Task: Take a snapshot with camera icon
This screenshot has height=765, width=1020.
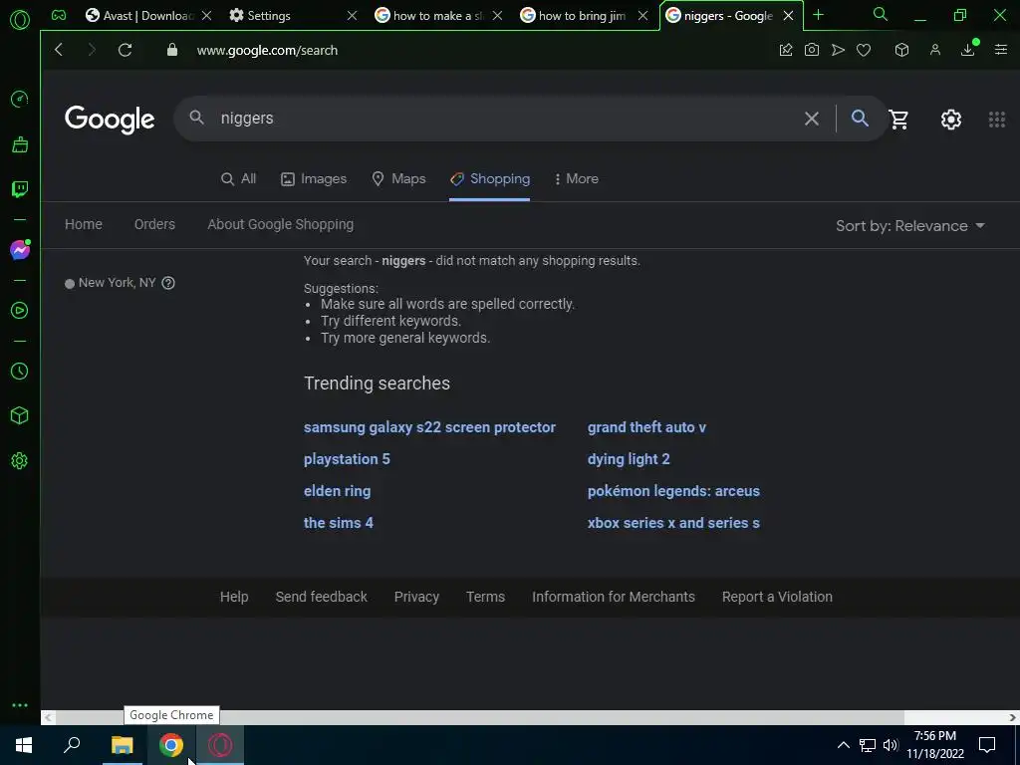Action: (x=811, y=50)
